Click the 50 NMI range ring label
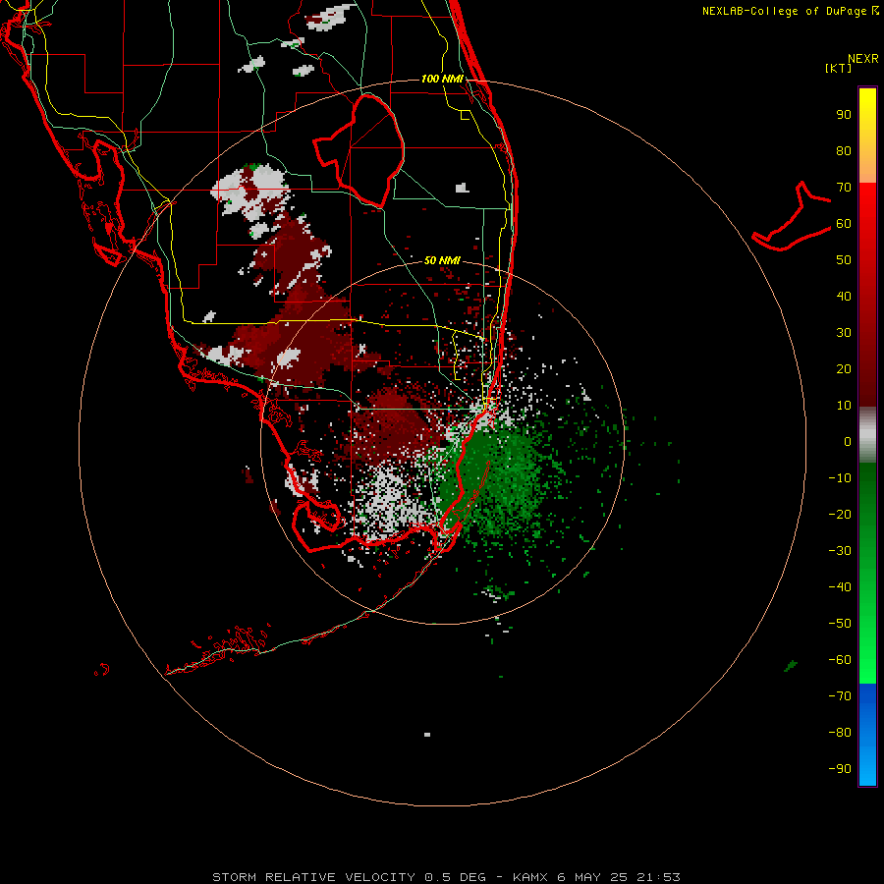Image resolution: width=884 pixels, height=884 pixels. [441, 260]
